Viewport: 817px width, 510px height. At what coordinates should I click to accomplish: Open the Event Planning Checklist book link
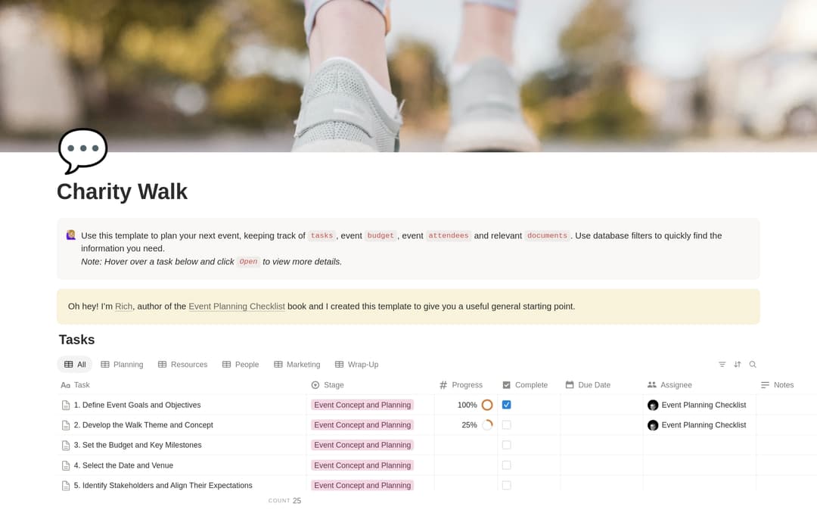pos(237,306)
